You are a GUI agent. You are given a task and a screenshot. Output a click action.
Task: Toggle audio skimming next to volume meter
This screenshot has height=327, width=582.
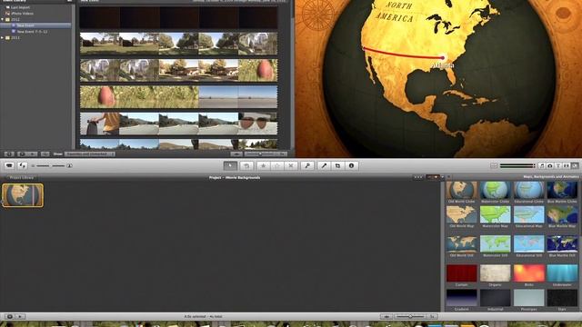click(x=494, y=165)
